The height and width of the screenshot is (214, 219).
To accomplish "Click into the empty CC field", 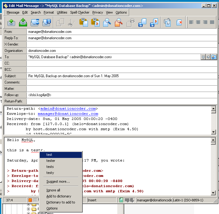I will 122,63.
